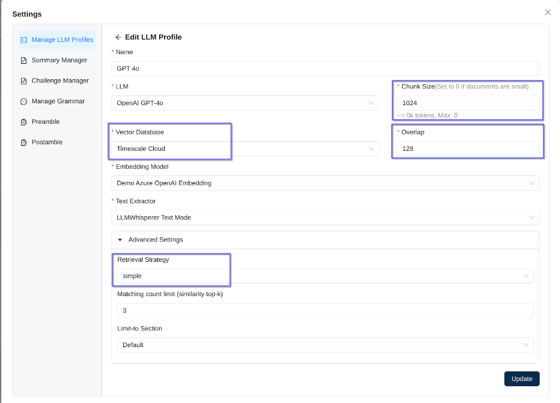Open the Text Extractor dropdown
Viewport: 560px width, 403px height.
click(324, 217)
